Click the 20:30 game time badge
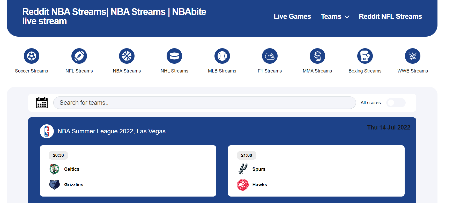The image size is (453, 203). point(58,155)
